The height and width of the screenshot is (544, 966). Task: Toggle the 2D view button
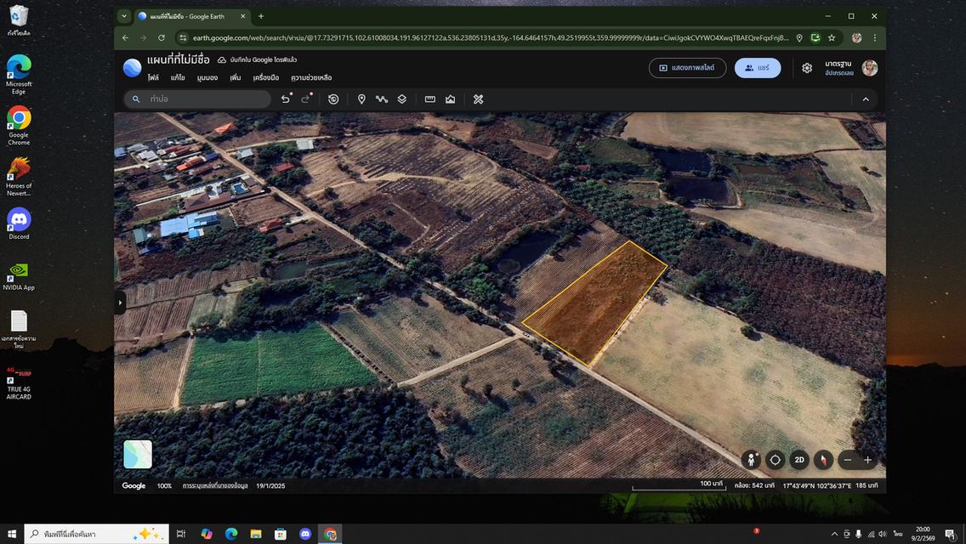pos(799,460)
